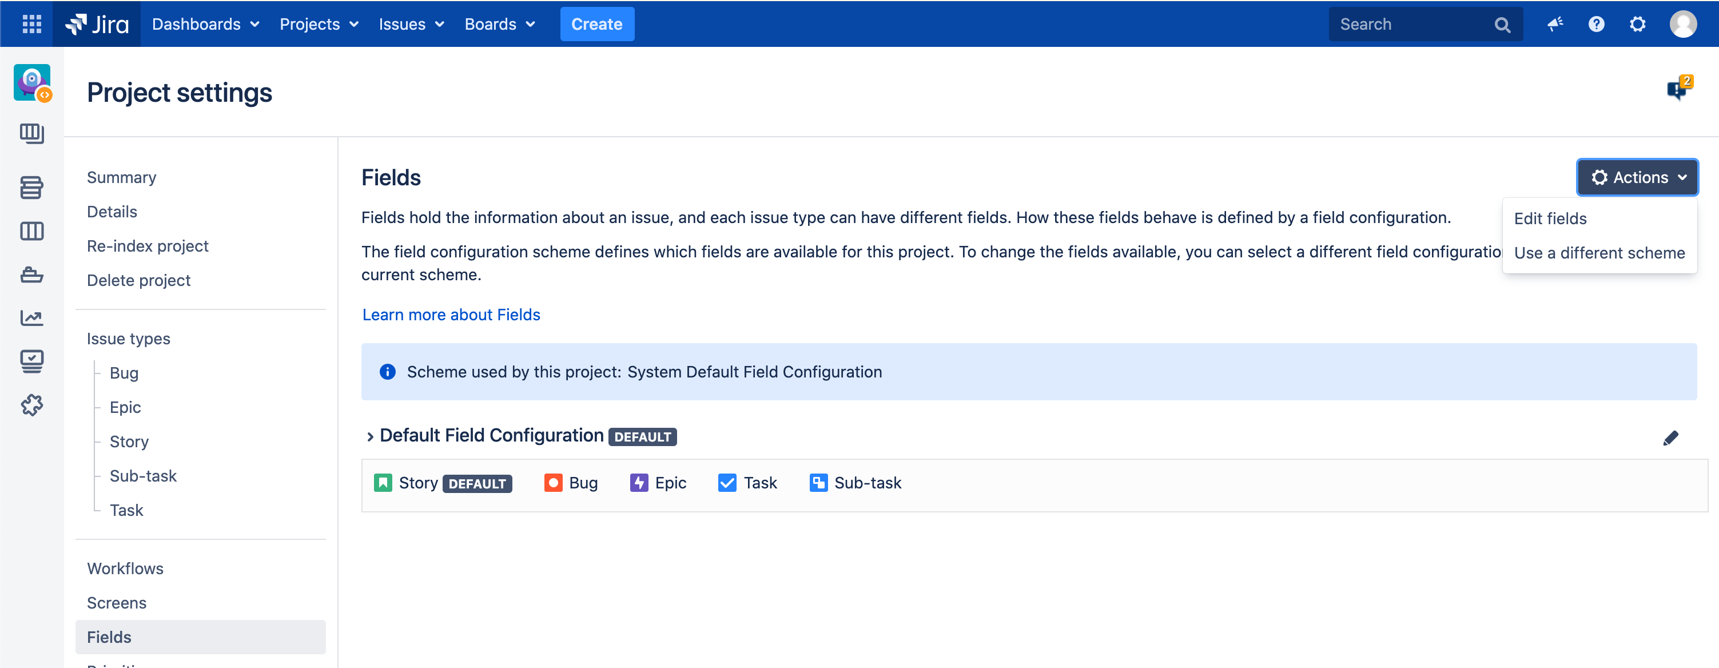
Task: Open Add-ons puzzle icon in sidebar
Action: coord(31,404)
